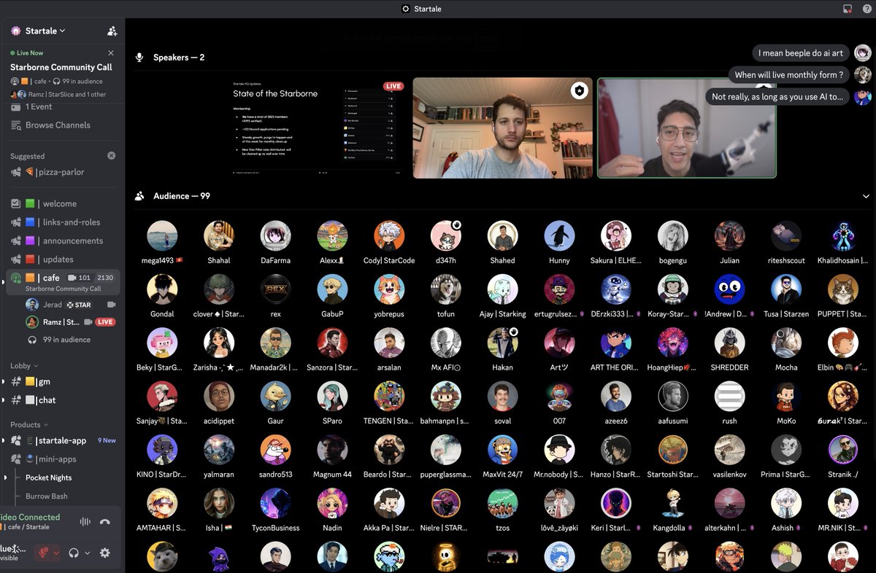Open the 'I mean beeple do ai art' message
The image size is (876, 573).
pos(801,52)
